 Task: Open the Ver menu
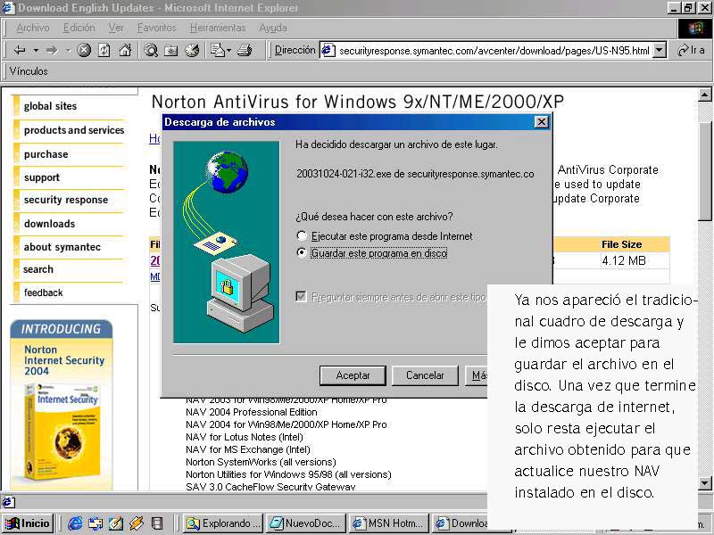[116, 28]
